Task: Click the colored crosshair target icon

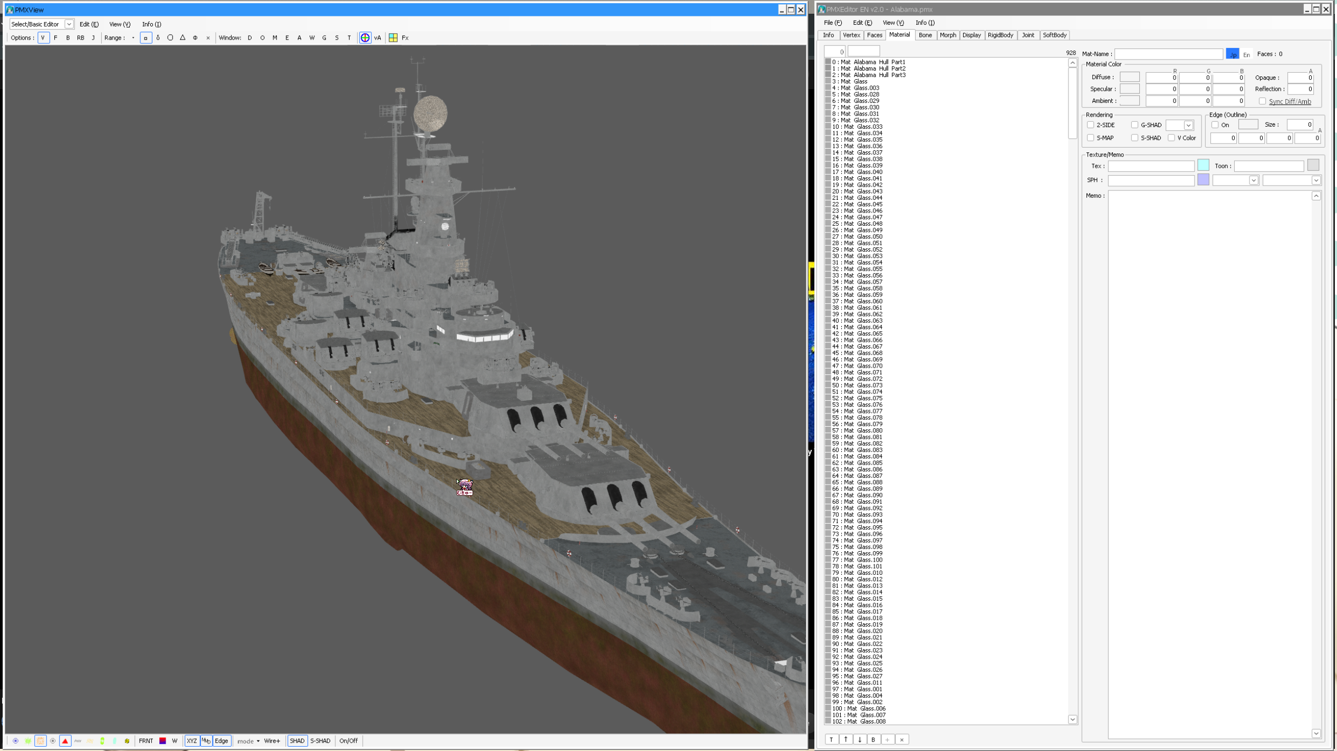Action: pos(365,37)
